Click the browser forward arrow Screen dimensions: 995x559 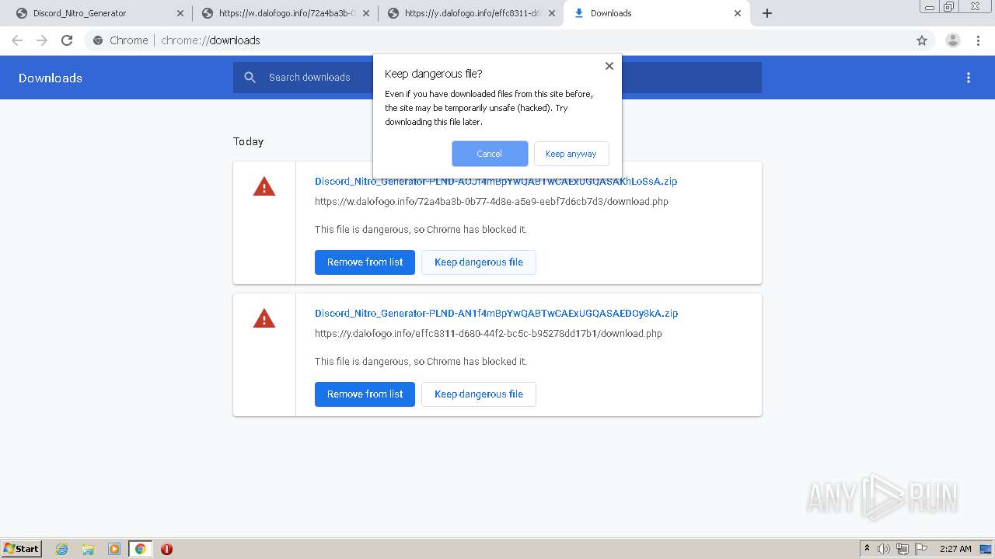tap(42, 40)
